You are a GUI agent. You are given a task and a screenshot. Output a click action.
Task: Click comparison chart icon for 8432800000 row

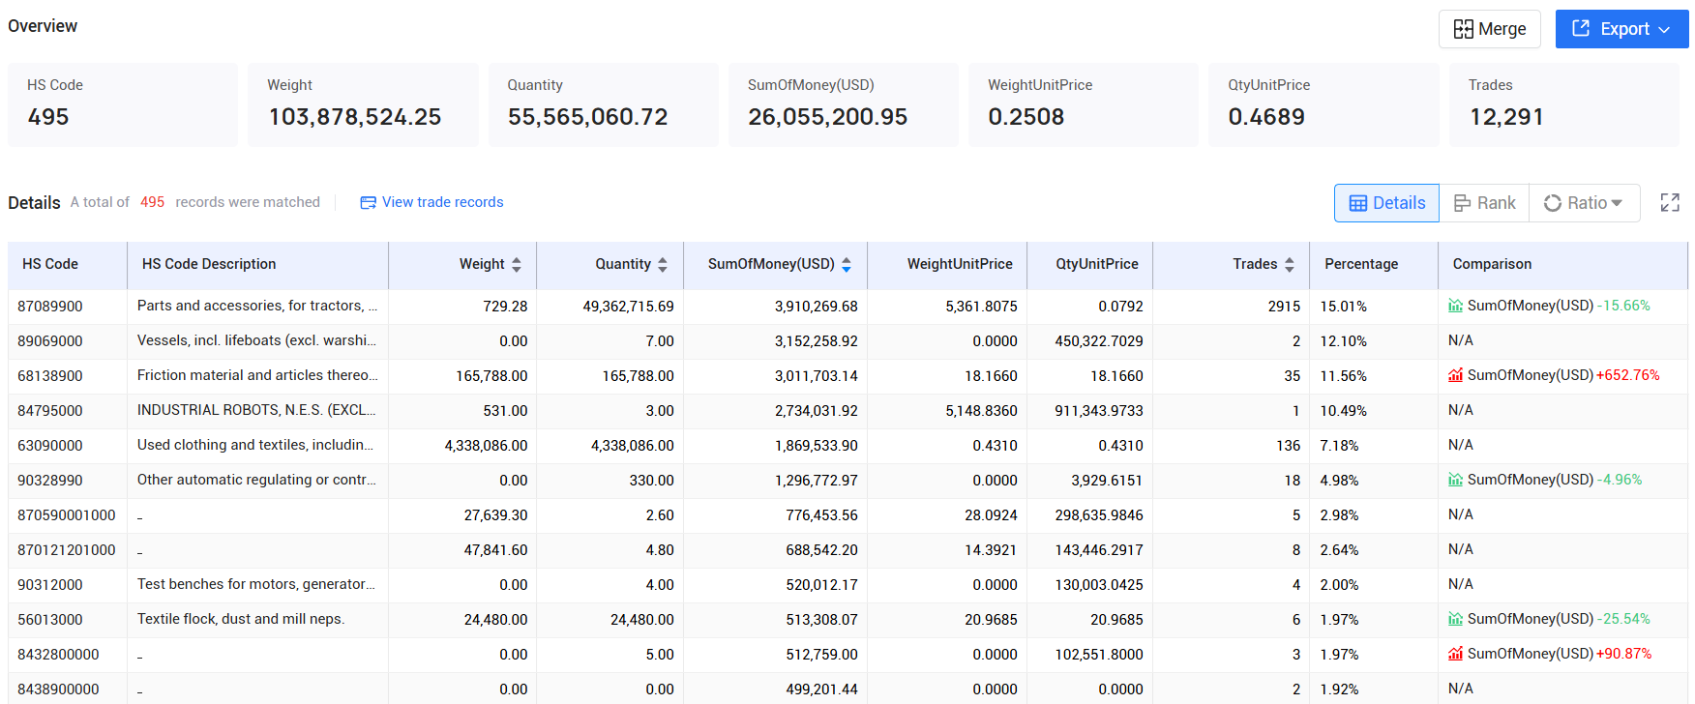pos(1455,654)
